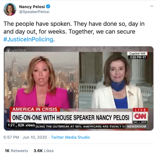View the 1K Retweets list
This screenshot has width=157, height=156.
[x=16, y=151]
